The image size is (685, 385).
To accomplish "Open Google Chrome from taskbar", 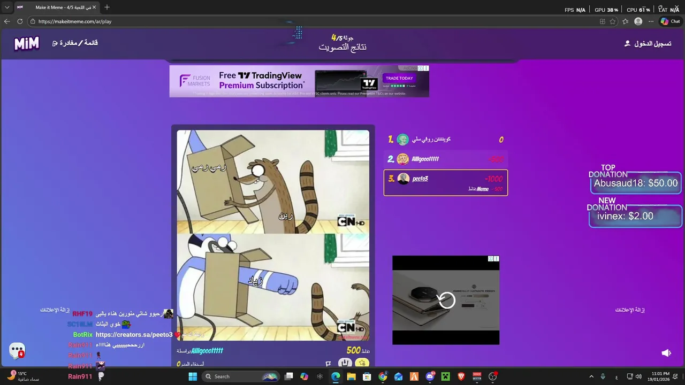I will [x=383, y=376].
